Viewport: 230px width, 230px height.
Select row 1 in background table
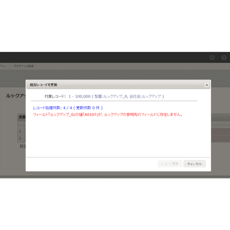(x=20, y=131)
